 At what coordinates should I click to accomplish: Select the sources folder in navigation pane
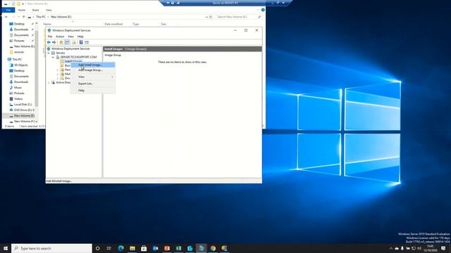(x=19, y=52)
